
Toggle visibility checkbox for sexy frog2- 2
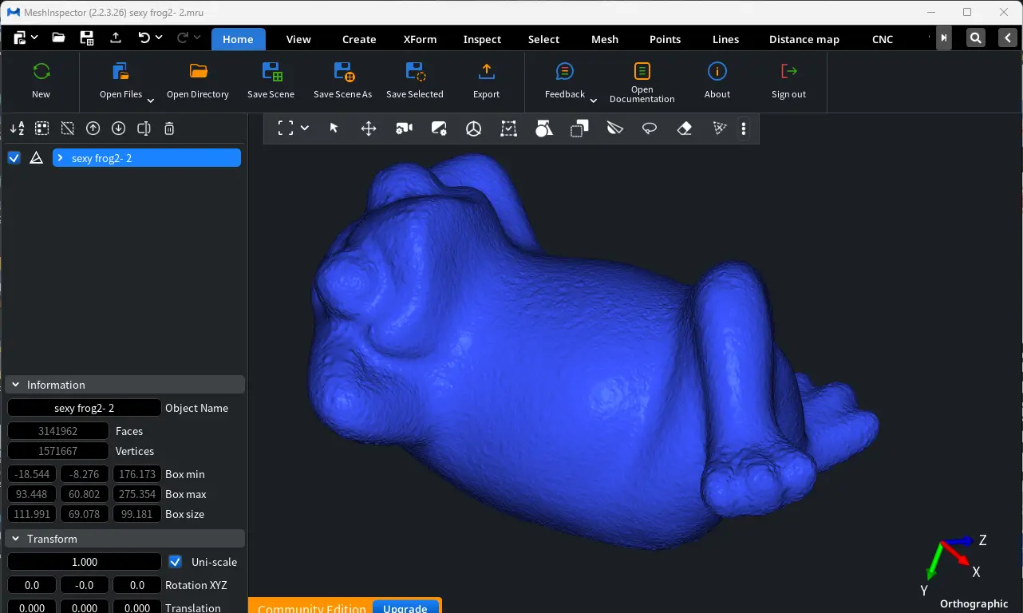pos(14,158)
